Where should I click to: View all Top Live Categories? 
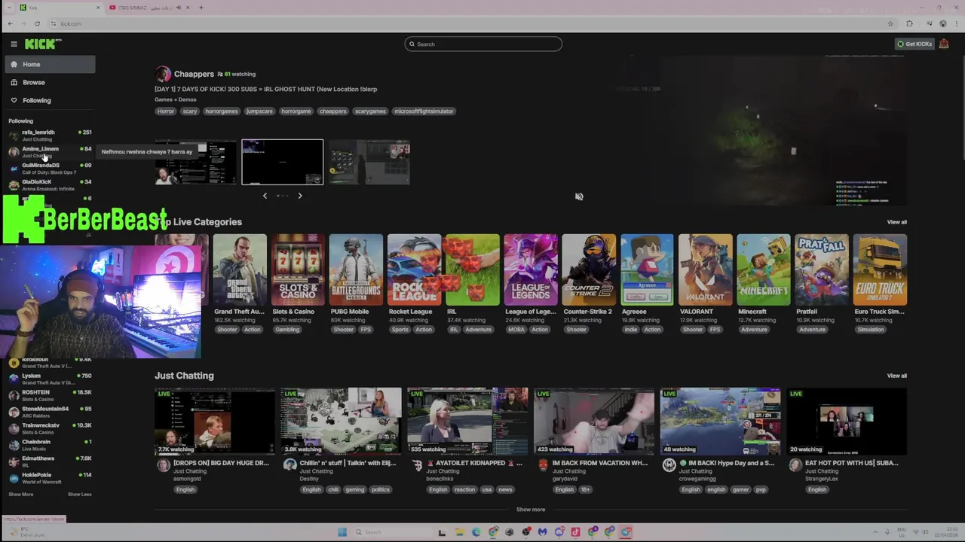pyautogui.click(x=897, y=222)
